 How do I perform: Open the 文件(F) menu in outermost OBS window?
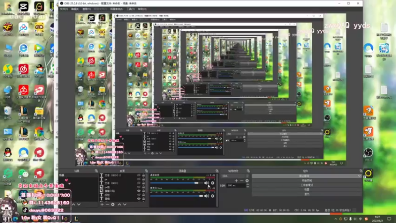(64, 9)
